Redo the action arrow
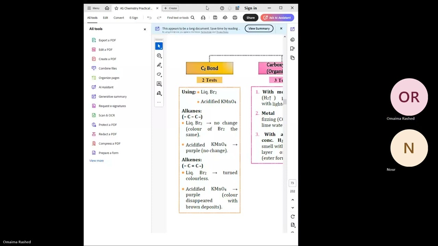This screenshot has width=438, height=246. (159, 18)
